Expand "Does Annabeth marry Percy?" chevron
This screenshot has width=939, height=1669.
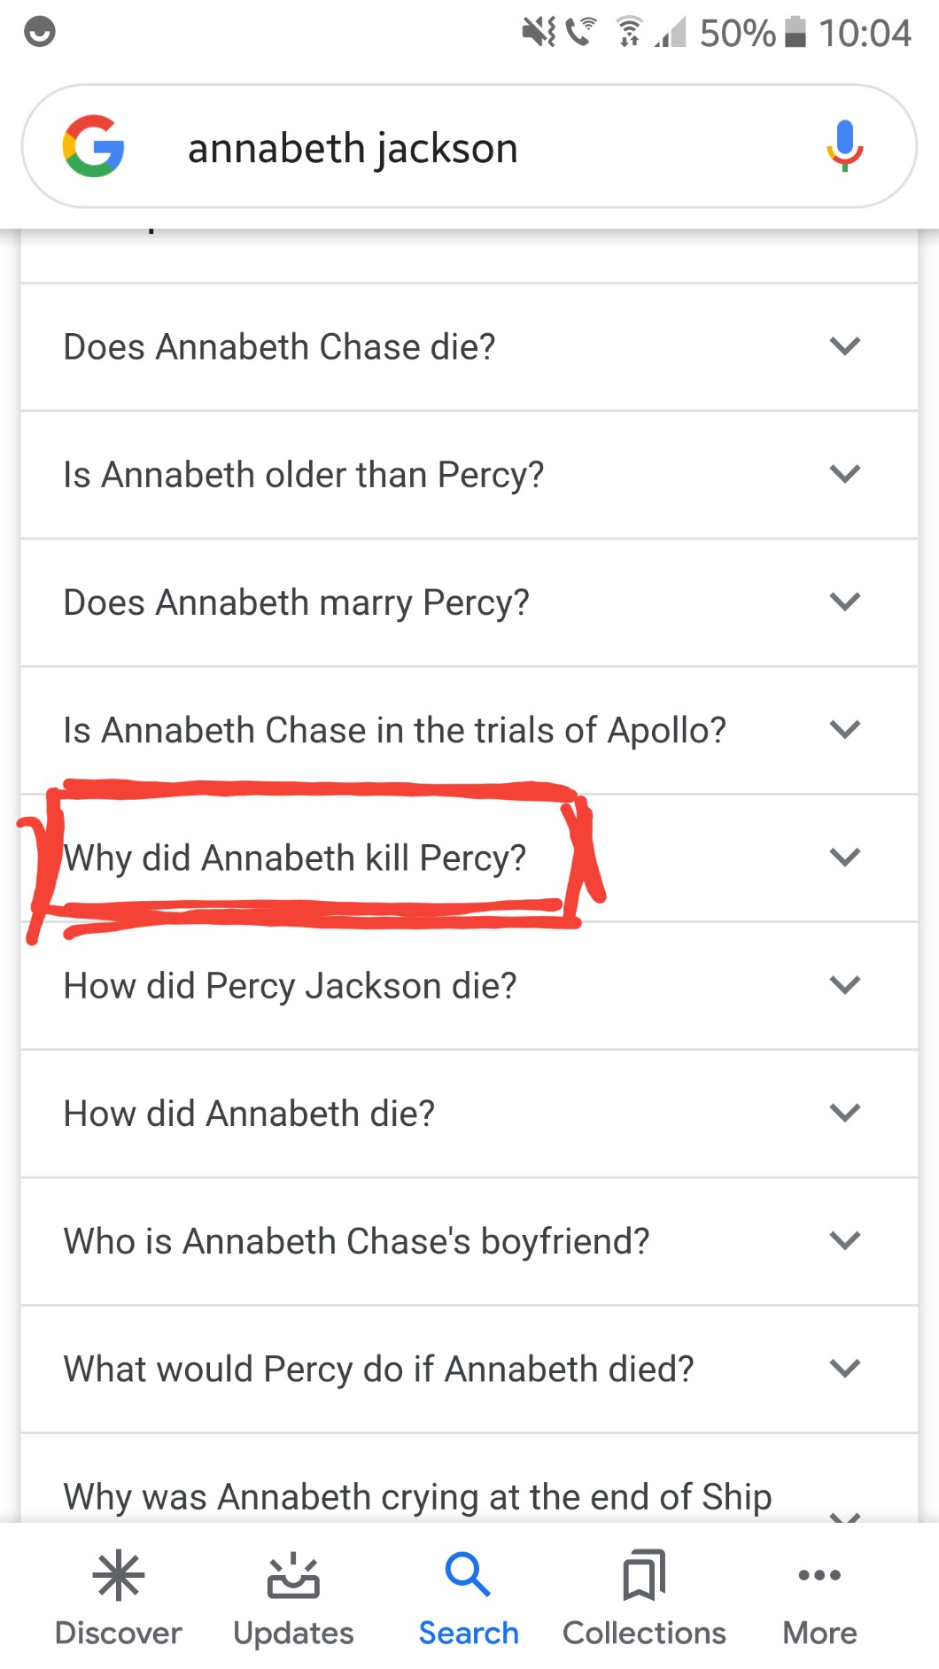pos(845,602)
